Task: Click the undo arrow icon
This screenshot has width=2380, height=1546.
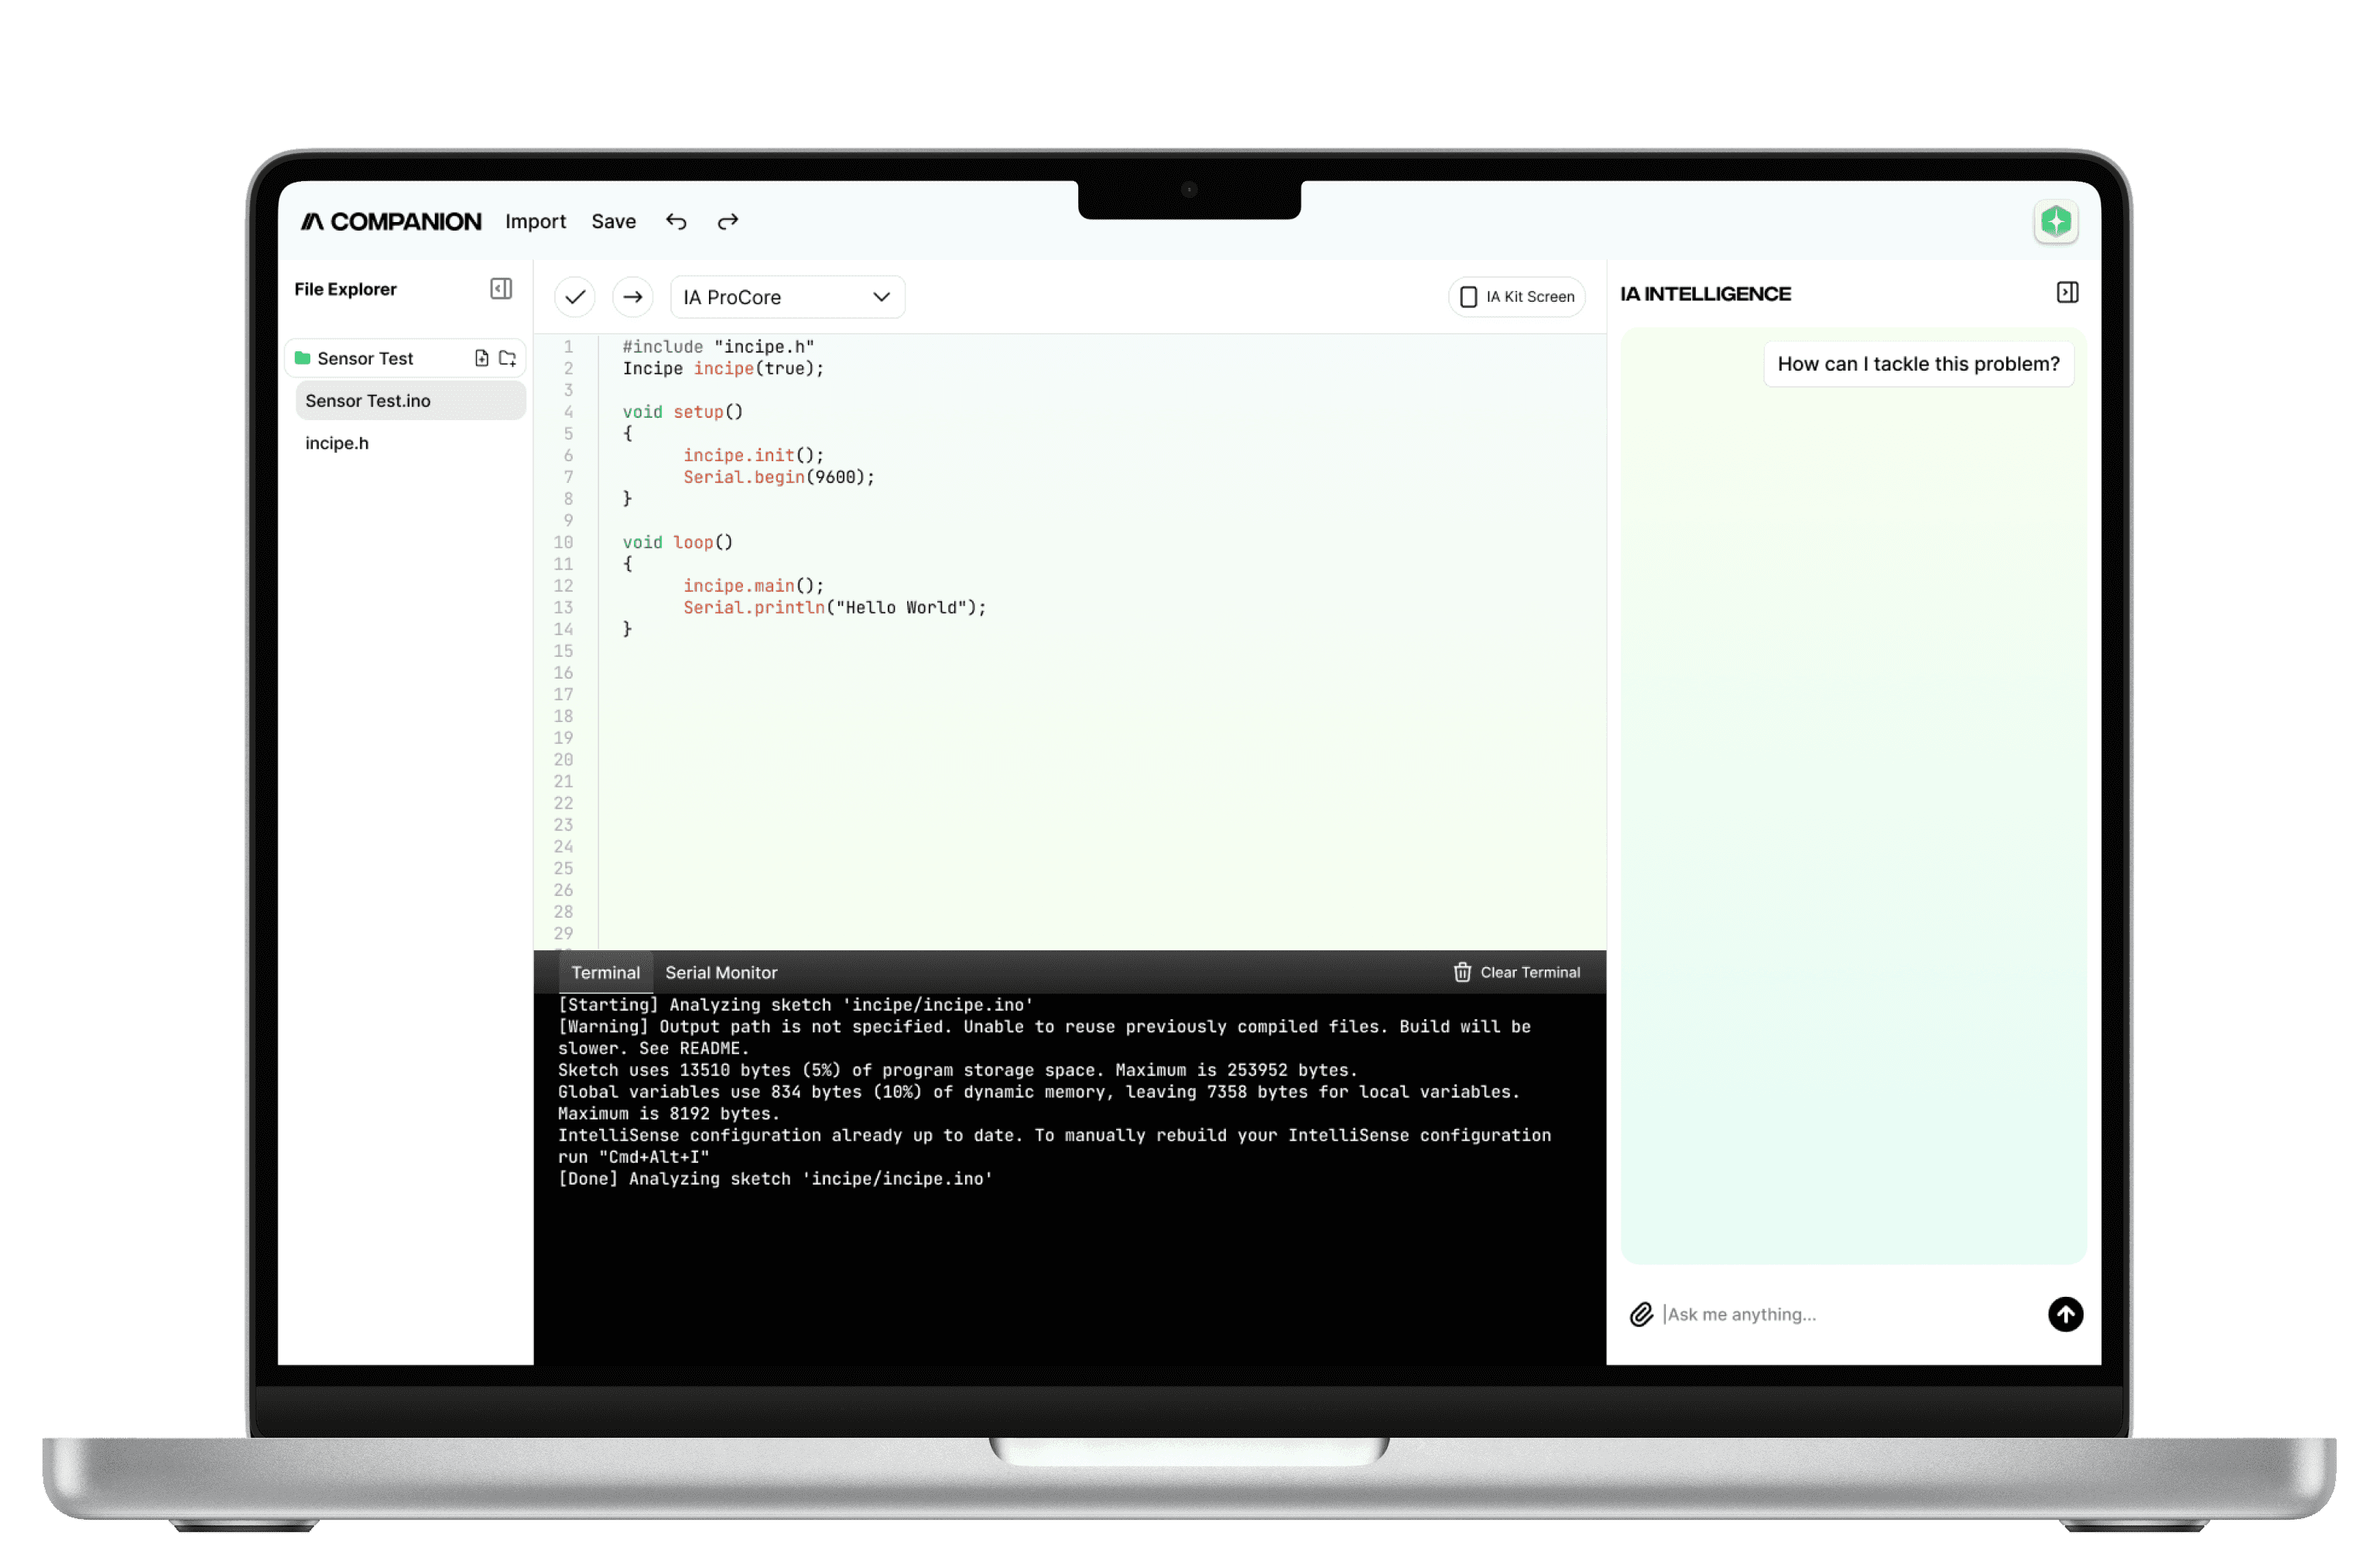Action: coord(676,221)
